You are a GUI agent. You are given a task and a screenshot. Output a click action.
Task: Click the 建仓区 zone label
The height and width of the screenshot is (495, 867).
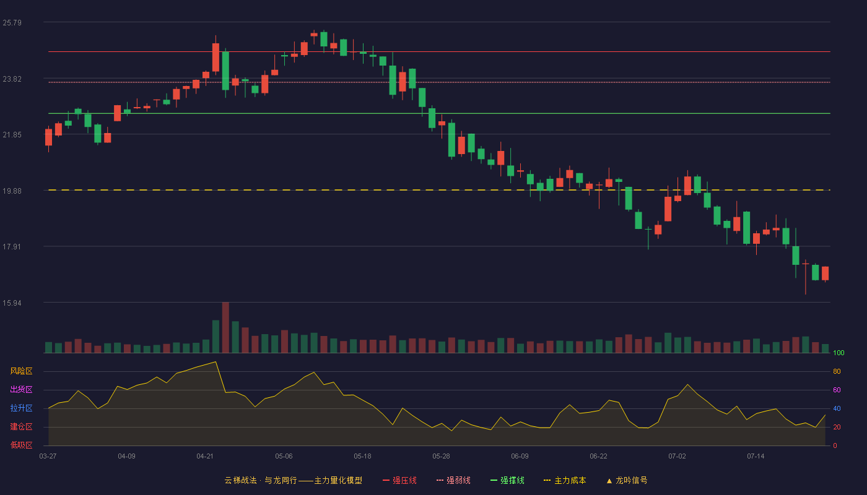(21, 427)
